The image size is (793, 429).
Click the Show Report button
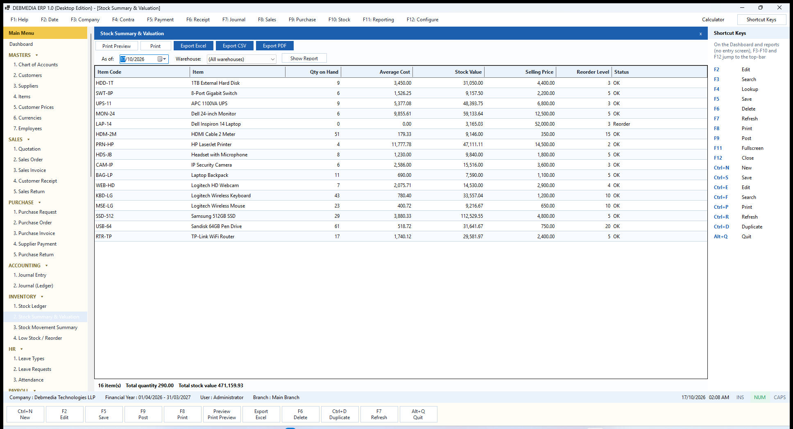pyautogui.click(x=304, y=59)
